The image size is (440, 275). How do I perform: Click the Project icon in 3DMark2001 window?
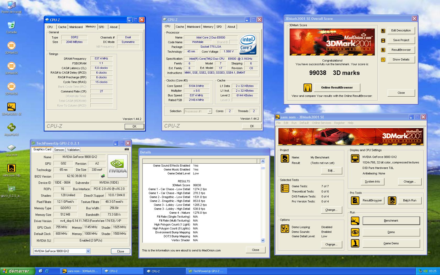coord(285,158)
